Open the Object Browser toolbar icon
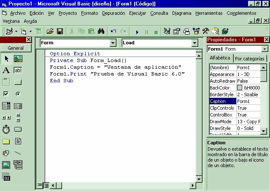 pyautogui.click(x=196, y=31)
